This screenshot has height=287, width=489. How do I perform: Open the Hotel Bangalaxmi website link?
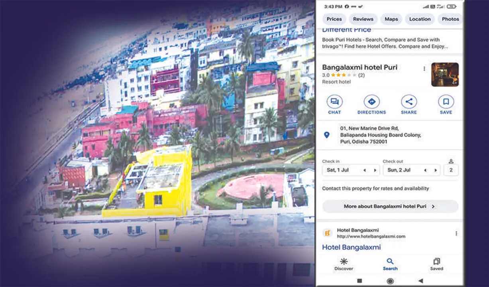point(351,247)
